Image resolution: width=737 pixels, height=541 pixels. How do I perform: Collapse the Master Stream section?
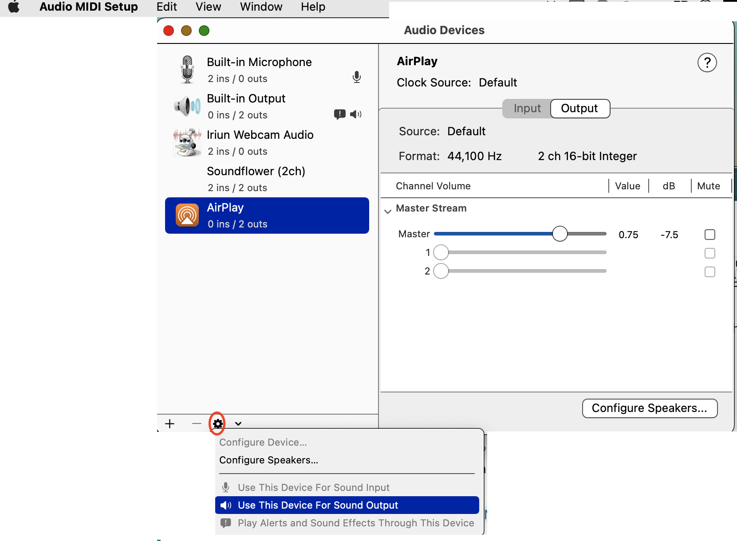(388, 211)
